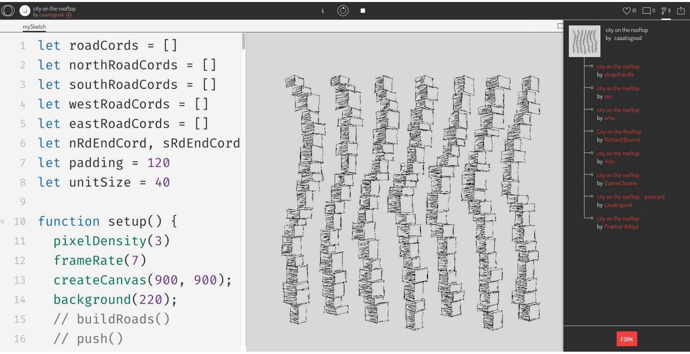690x354 pixels.
Task: Select the mySketch tab
Action: tap(34, 27)
